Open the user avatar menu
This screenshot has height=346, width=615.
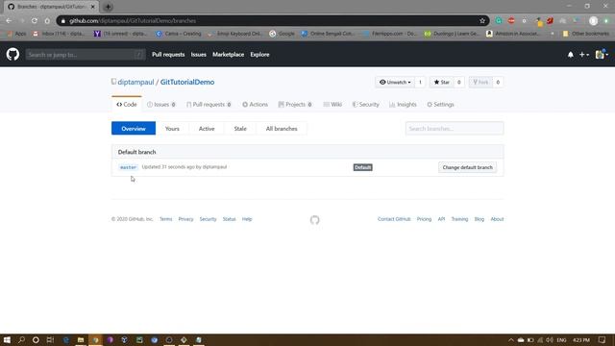602,55
